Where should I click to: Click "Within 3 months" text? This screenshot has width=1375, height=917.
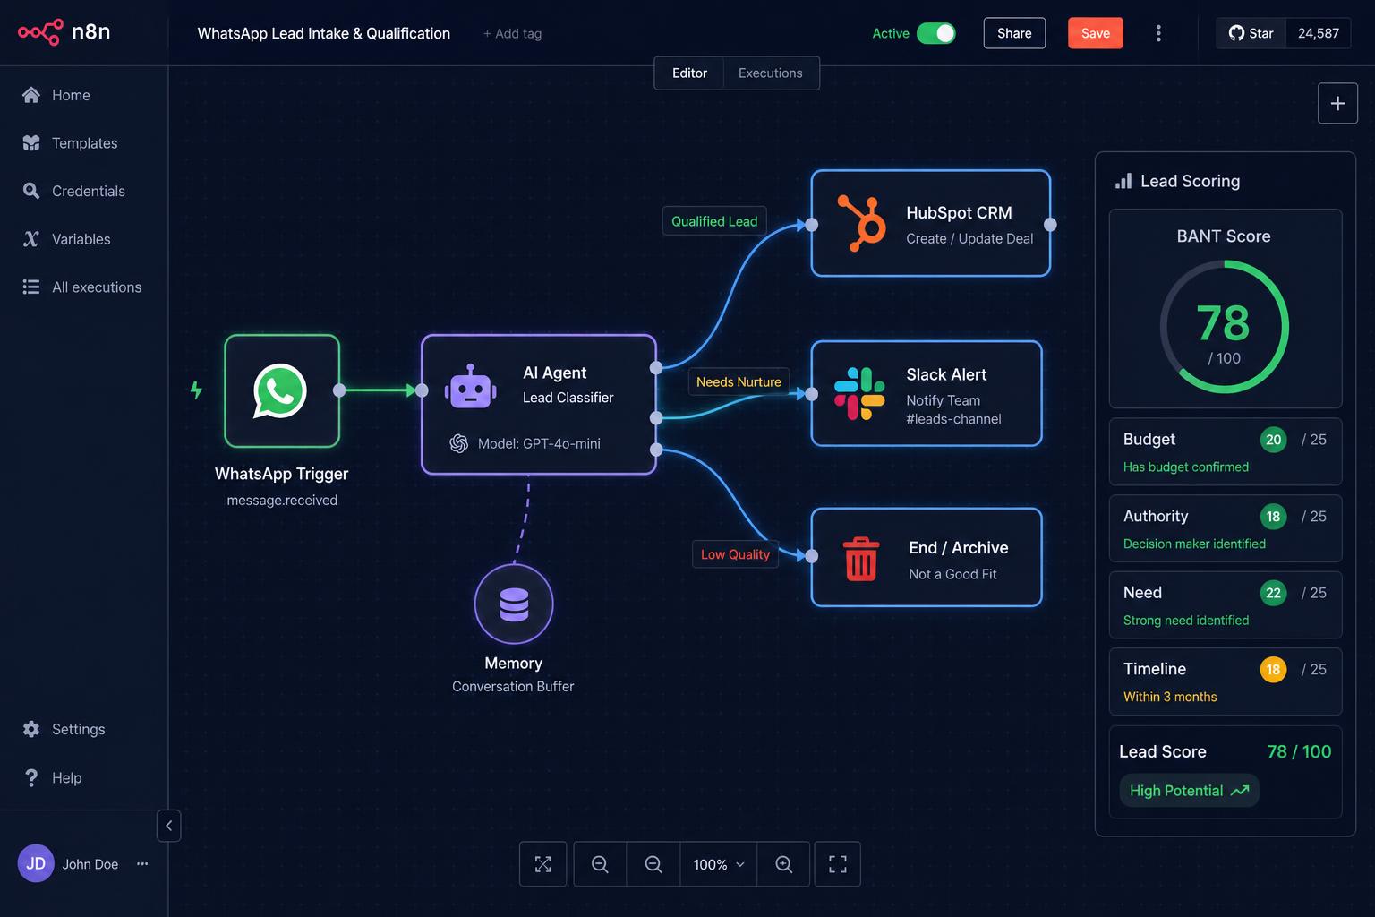[1170, 697]
